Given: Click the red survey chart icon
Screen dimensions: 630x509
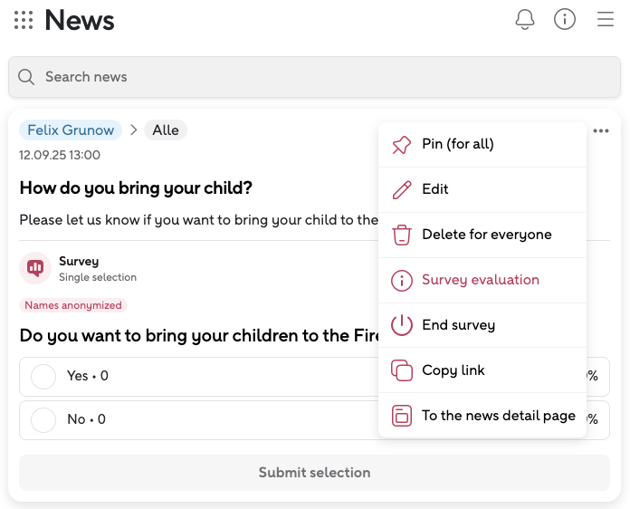Looking at the screenshot, I should pos(35,267).
